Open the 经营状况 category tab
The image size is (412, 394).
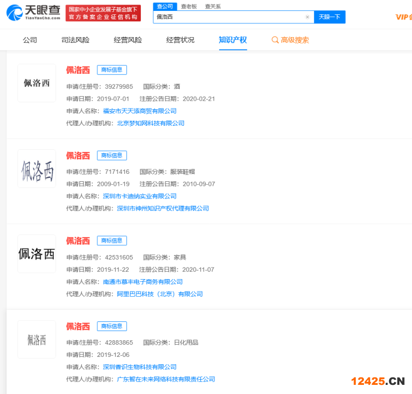(180, 40)
